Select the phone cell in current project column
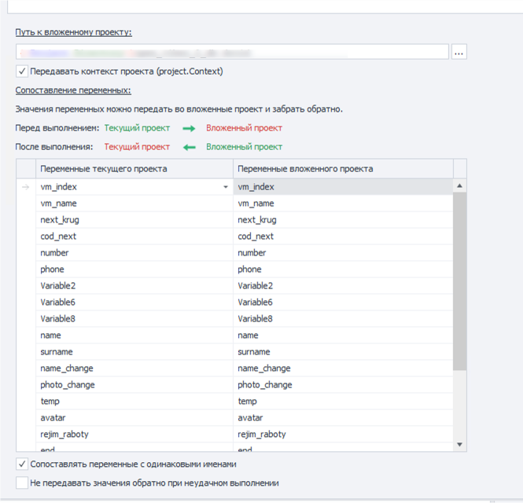Viewport: 523px width, 503px height. tap(134, 270)
